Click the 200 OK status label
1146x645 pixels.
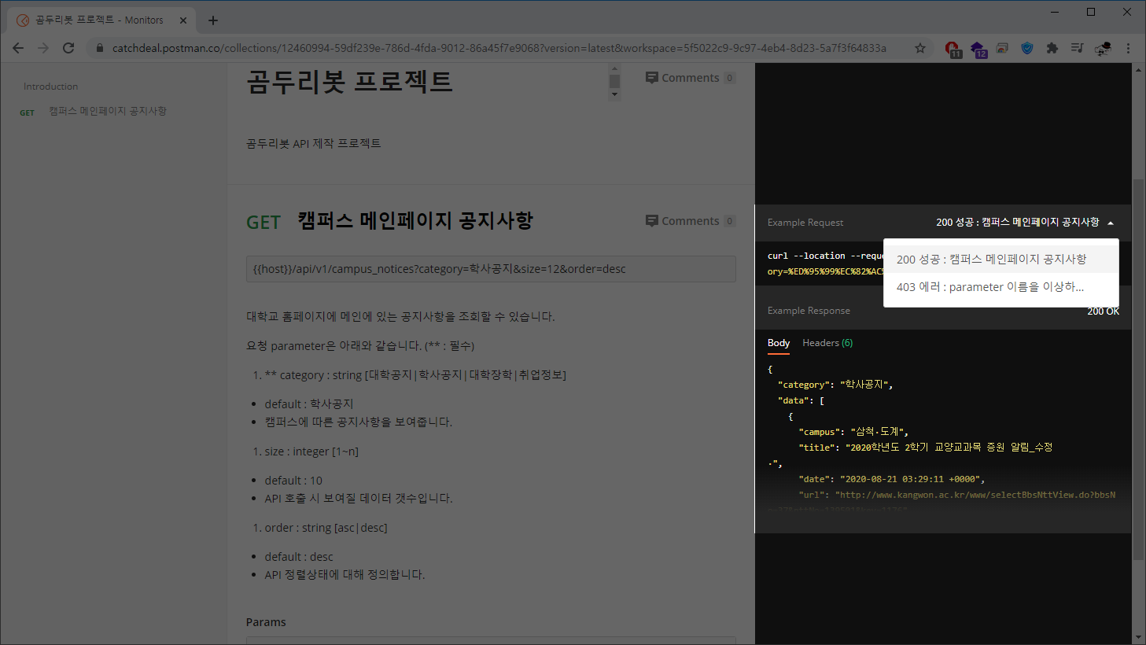coord(1103,311)
